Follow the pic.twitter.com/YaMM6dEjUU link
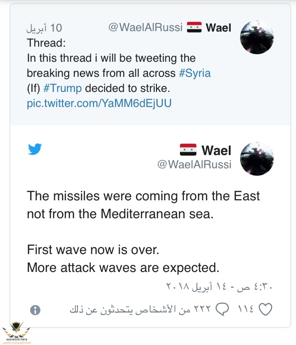The image size is (296, 345). pyautogui.click(x=99, y=103)
